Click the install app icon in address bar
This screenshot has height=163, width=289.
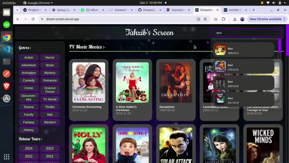[198, 19]
